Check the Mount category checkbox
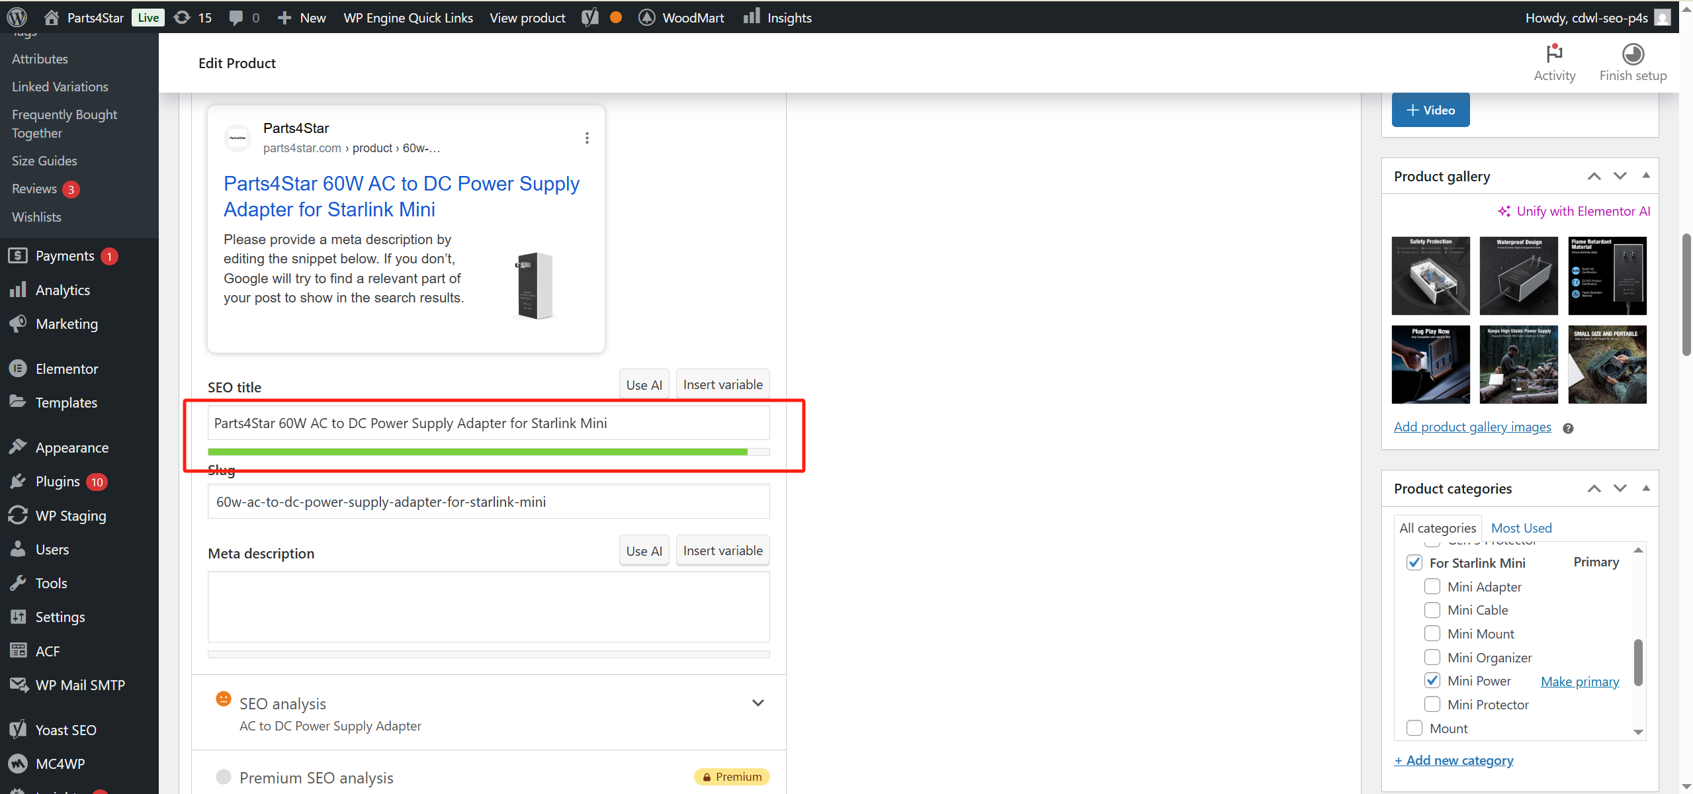The height and width of the screenshot is (794, 1693). [1415, 727]
